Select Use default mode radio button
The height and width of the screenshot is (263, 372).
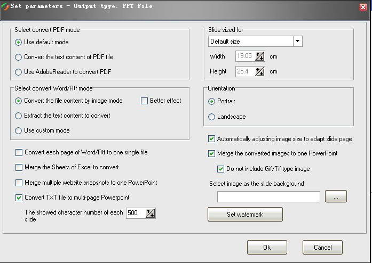pos(19,42)
